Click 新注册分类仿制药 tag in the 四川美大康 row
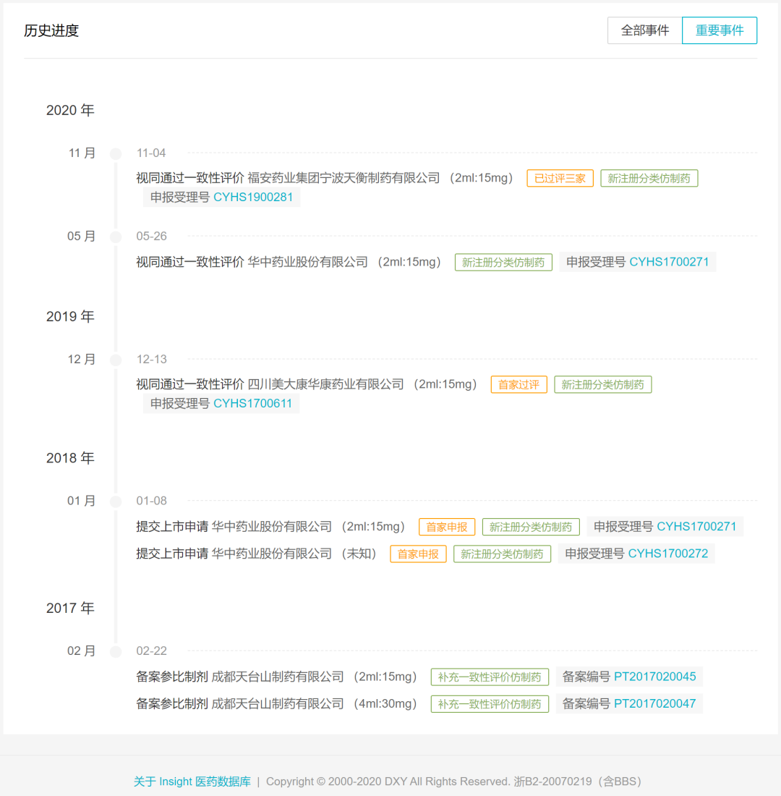The image size is (781, 796). tap(603, 385)
